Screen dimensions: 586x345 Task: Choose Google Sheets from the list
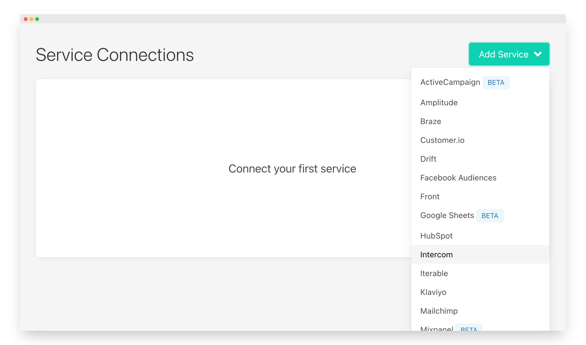coord(447,215)
